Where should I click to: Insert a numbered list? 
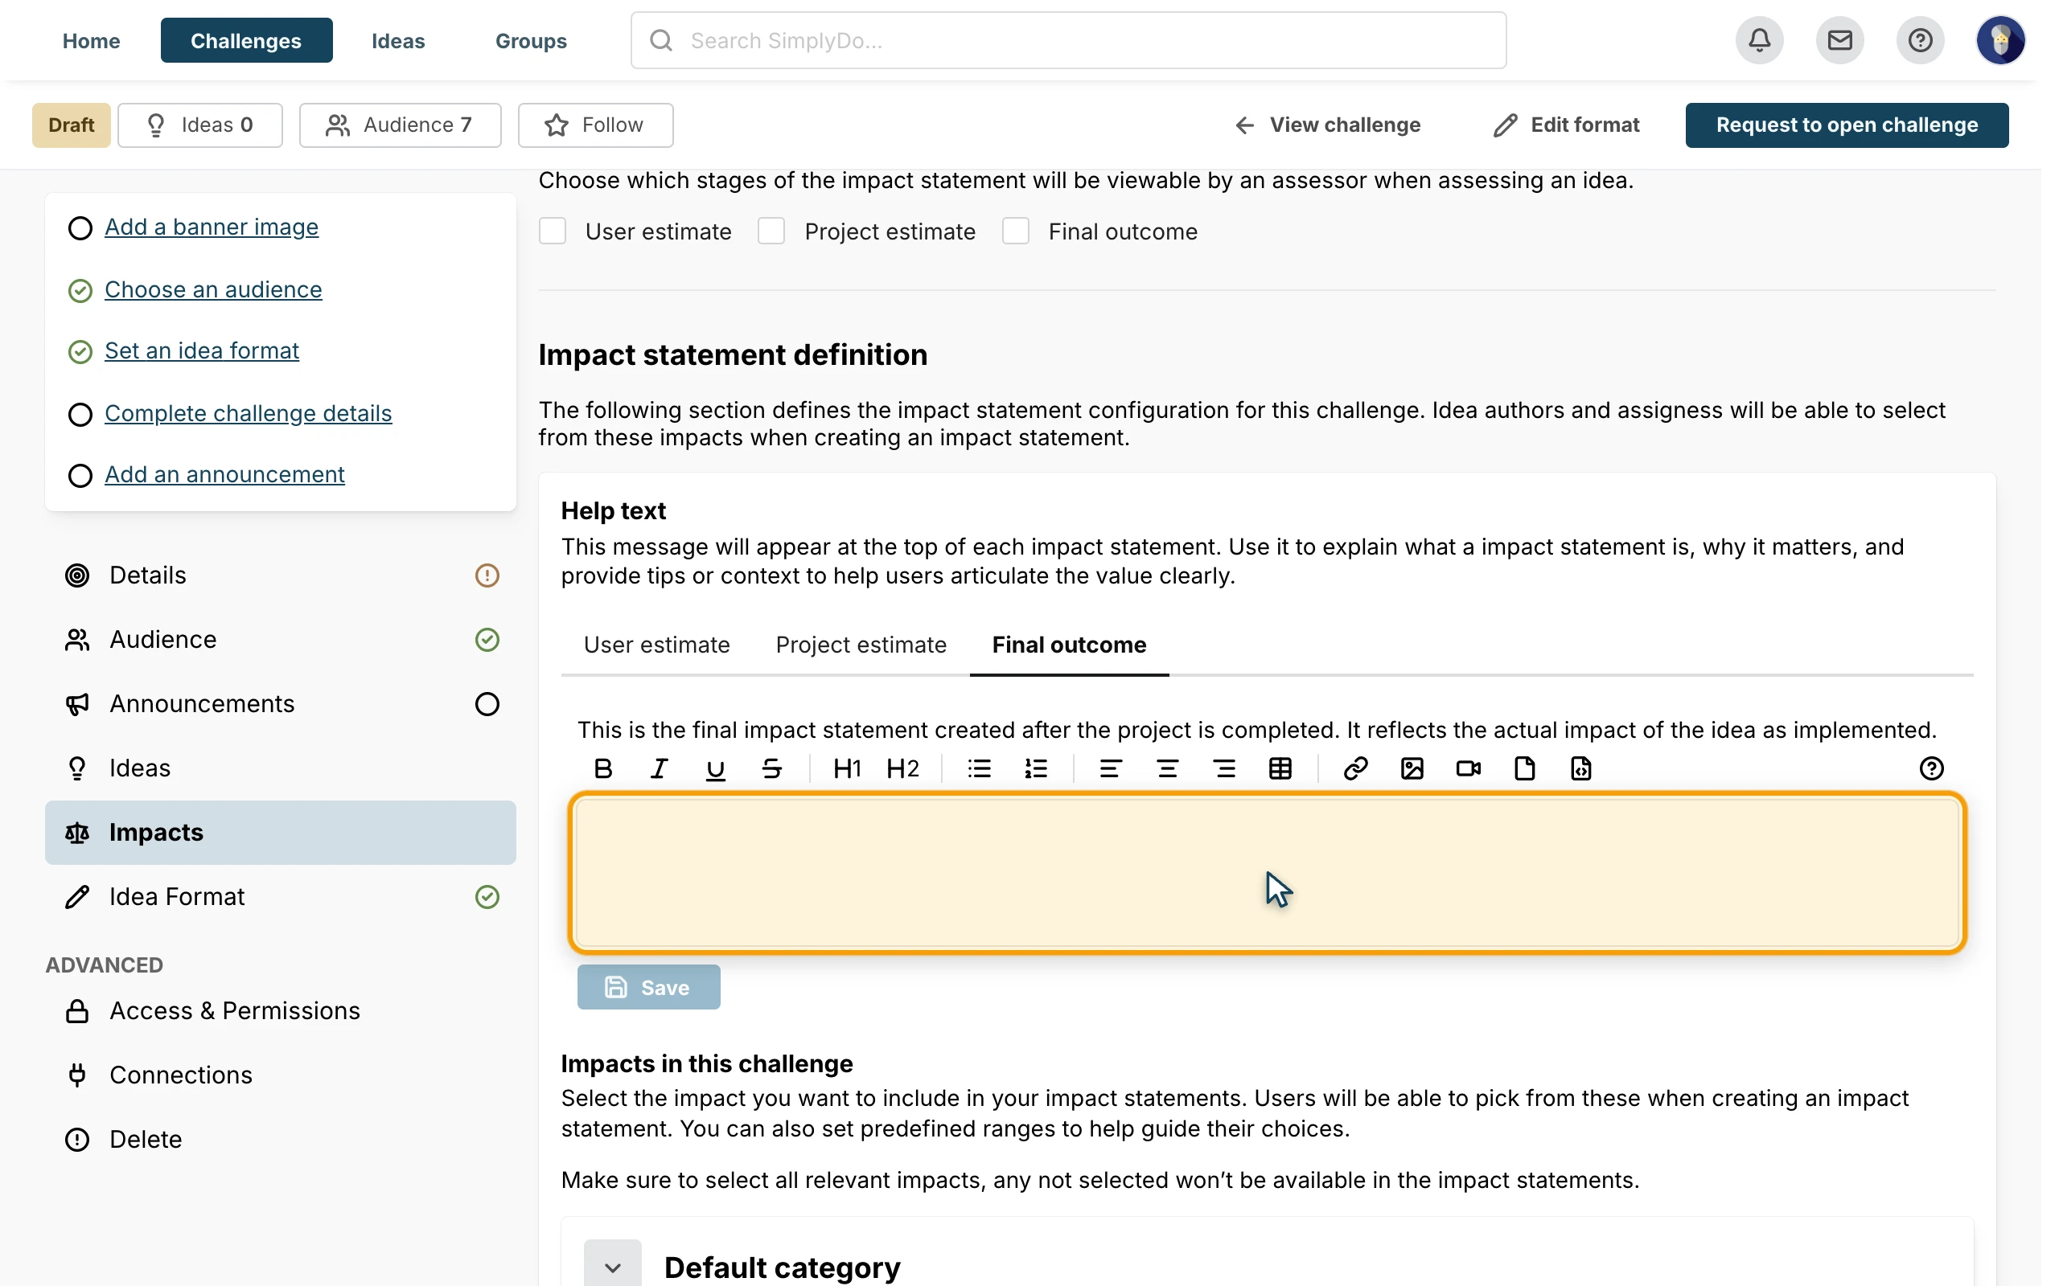[x=1035, y=769]
